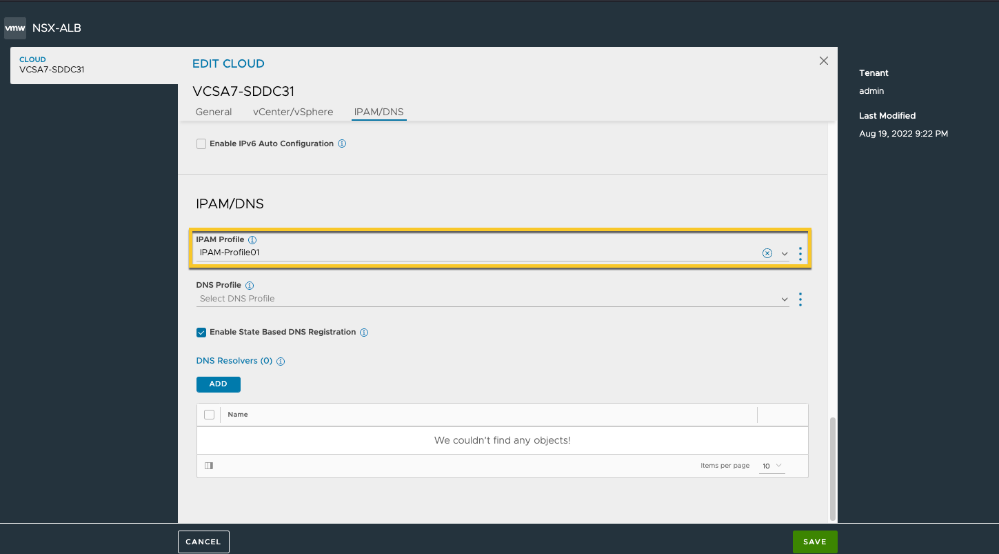Add a new DNS resolver

pyautogui.click(x=219, y=384)
